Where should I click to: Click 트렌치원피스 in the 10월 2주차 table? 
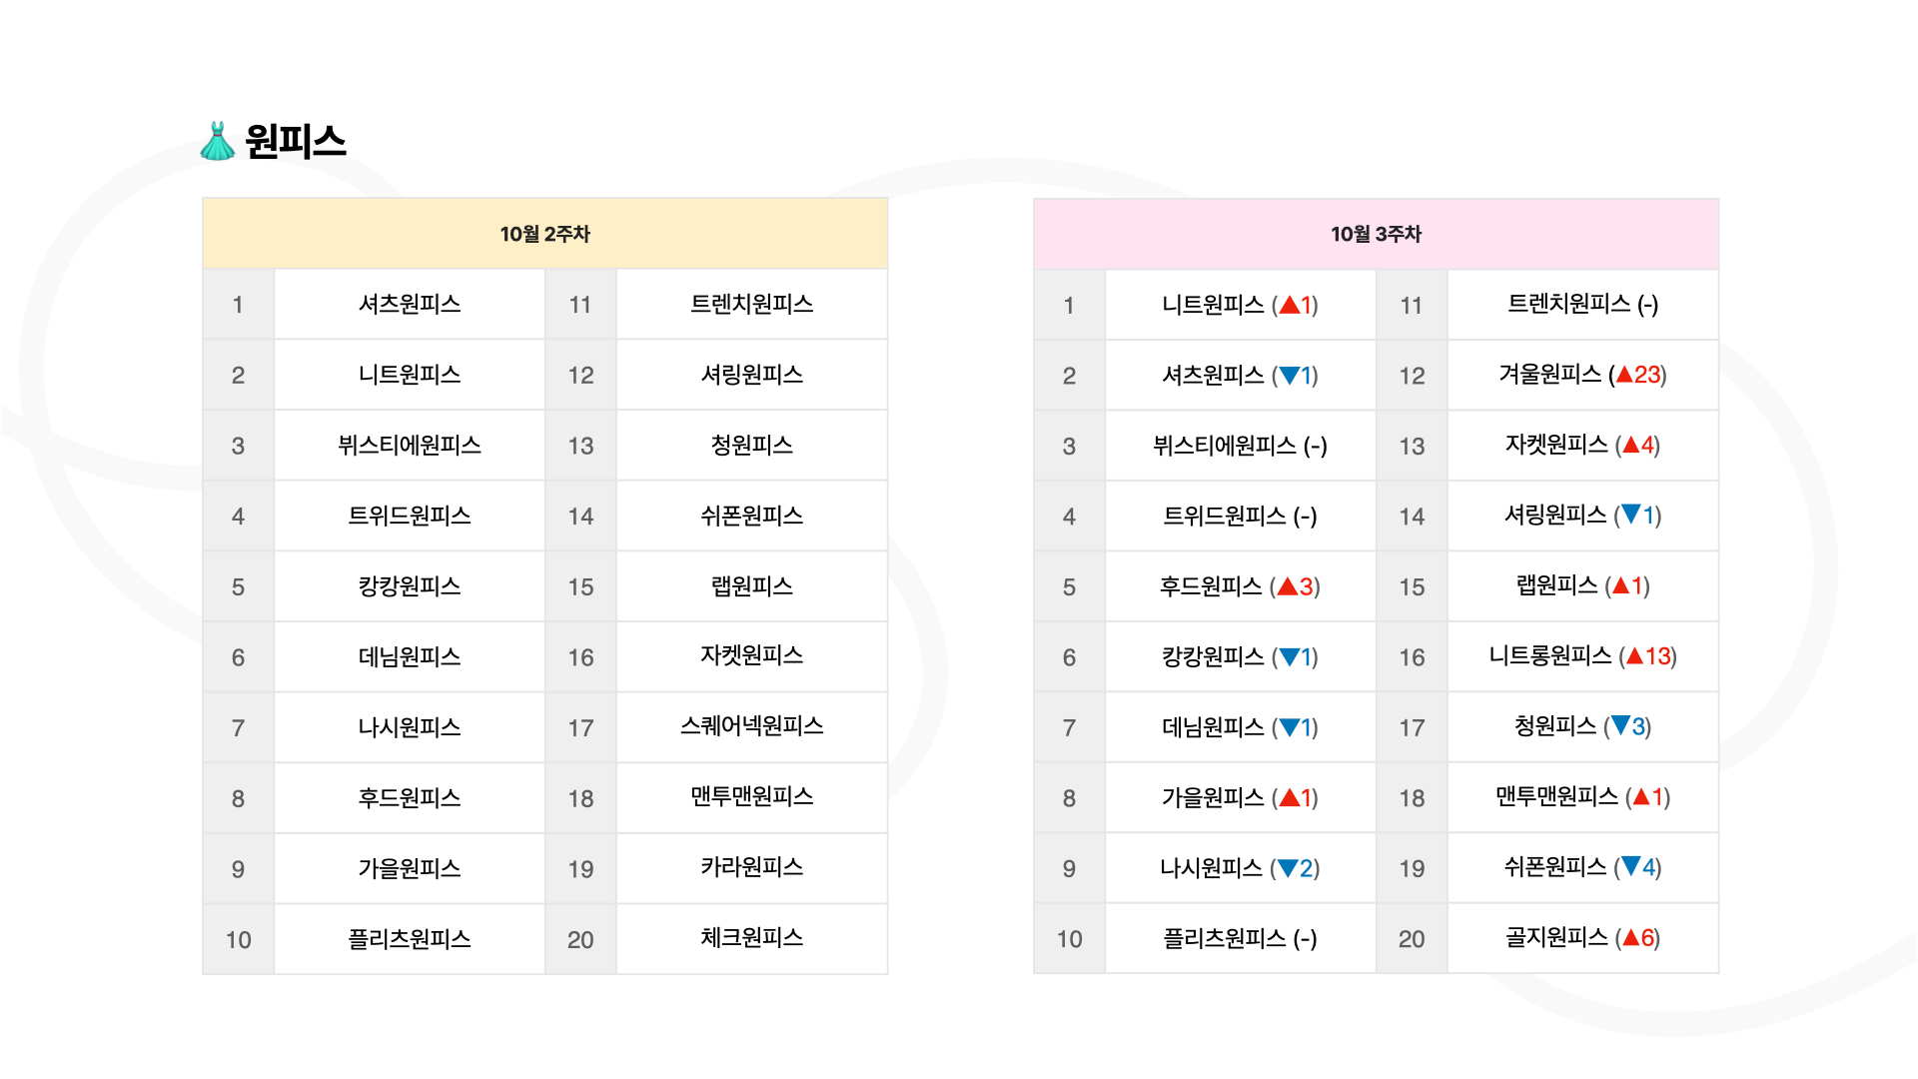pyautogui.click(x=752, y=304)
